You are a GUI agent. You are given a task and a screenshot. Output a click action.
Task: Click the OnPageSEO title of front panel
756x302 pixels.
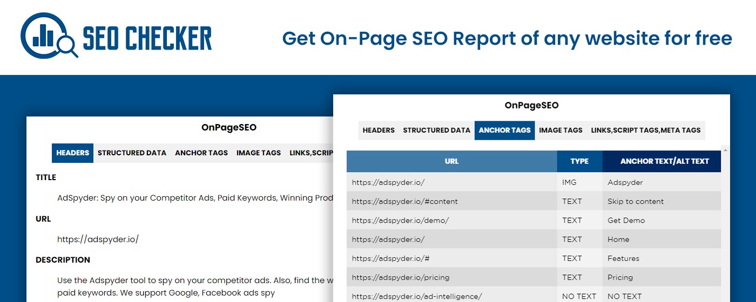(531, 106)
